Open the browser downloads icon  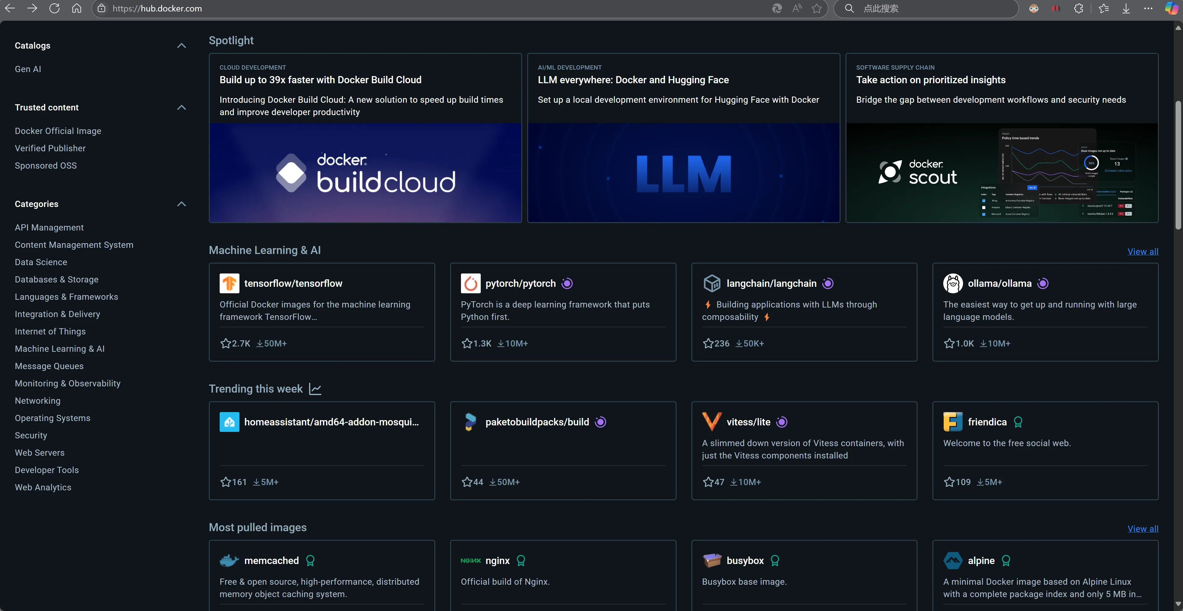point(1126,8)
